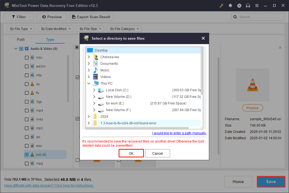Switch to the Type tab
This screenshot has height=193, width=289.
tap(50, 39)
